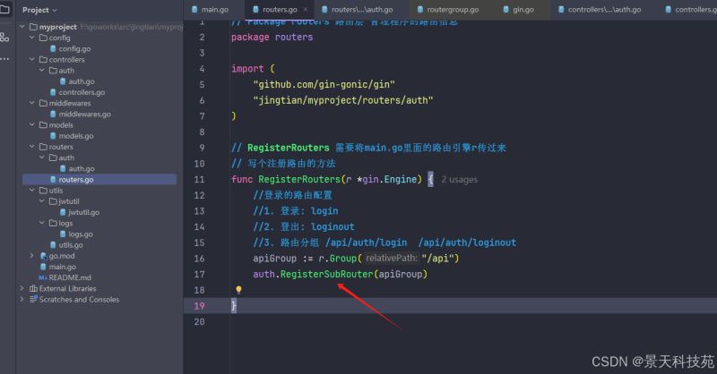Viewport: 717px width, 374px height.
Task: Open jwtutil.go in the project tree
Action: pos(80,212)
